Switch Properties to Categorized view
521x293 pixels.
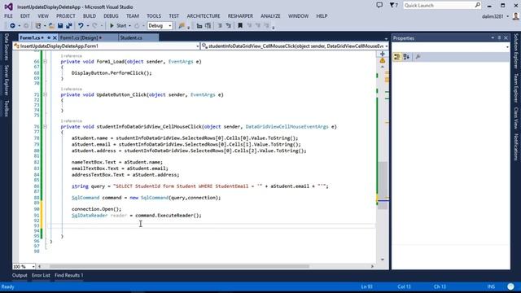click(397, 57)
